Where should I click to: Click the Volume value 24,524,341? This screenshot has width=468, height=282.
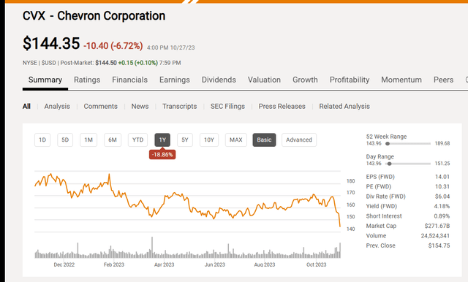coord(435,236)
